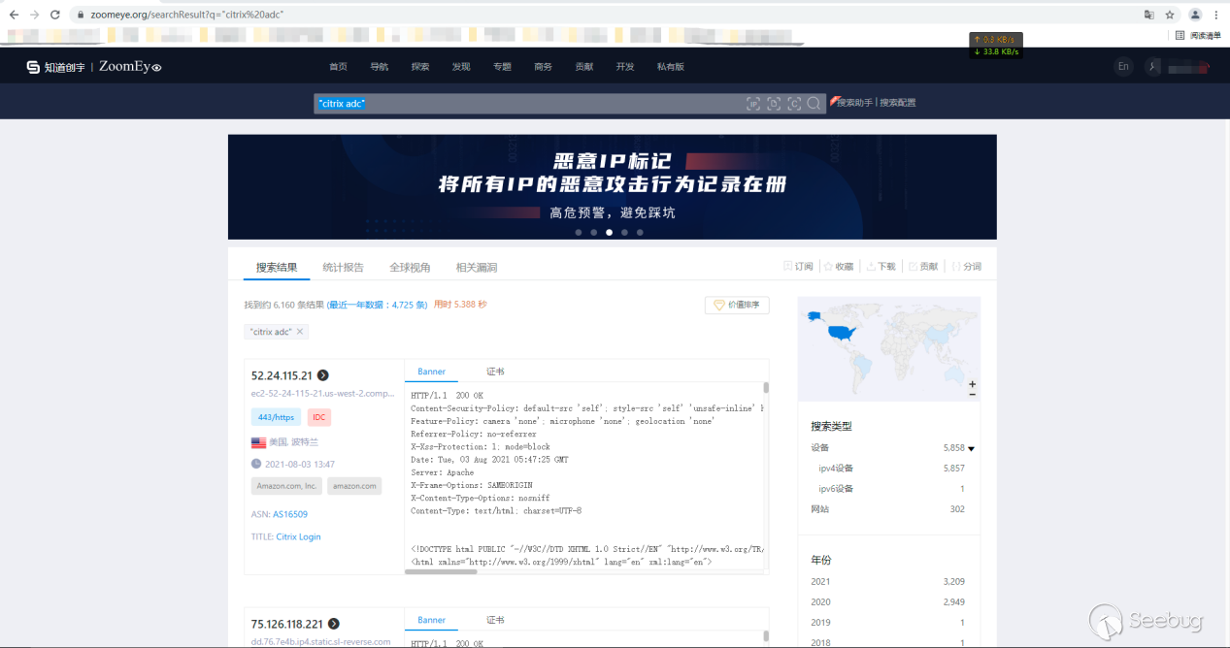Click the user avatar icon in ZoomEye header

pos(1152,67)
